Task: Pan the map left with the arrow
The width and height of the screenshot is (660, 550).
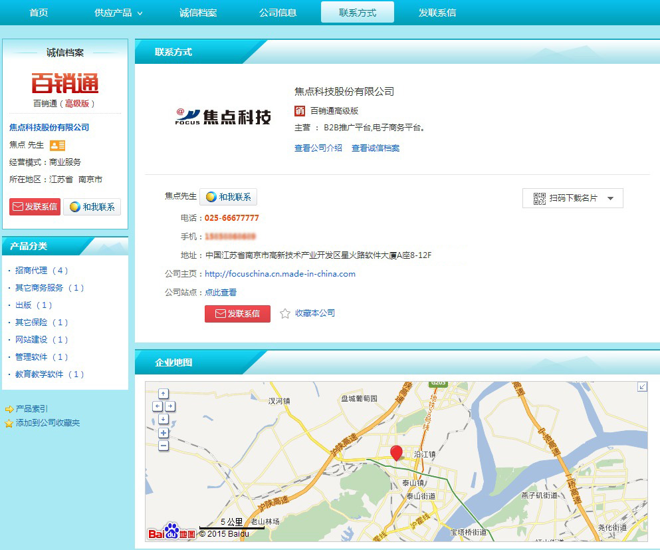Action: pyautogui.click(x=157, y=406)
